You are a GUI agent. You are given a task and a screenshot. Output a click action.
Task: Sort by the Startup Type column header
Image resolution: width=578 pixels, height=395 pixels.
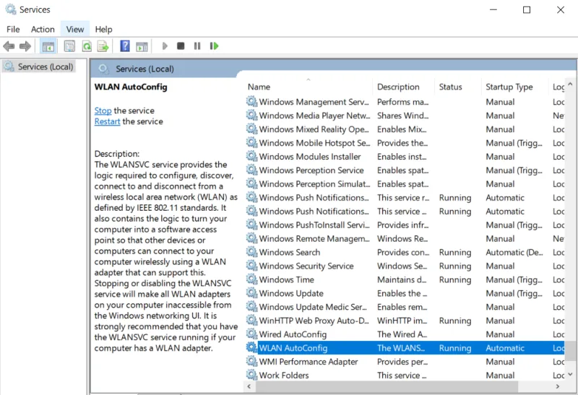pos(509,87)
